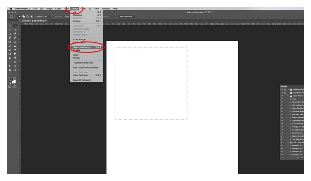Choose Color Range... from Select menu
This screenshot has width=311, height=181.
point(86,39)
